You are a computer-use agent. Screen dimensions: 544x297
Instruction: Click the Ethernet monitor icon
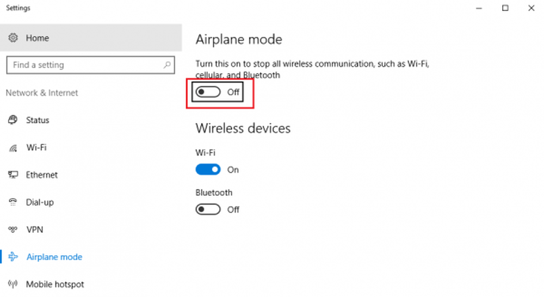pos(14,175)
